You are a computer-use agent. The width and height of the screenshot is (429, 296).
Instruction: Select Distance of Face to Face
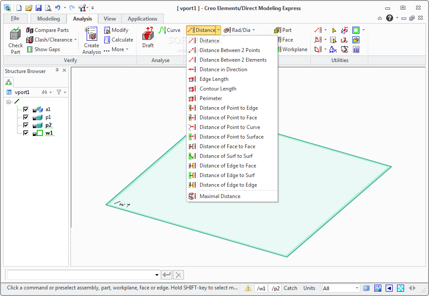click(x=232, y=146)
